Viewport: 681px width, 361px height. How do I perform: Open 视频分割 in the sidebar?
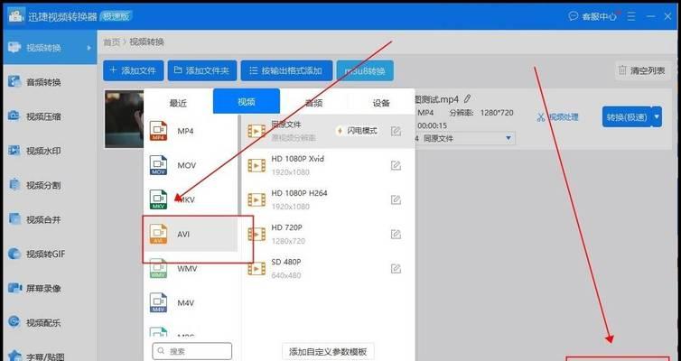[50, 185]
